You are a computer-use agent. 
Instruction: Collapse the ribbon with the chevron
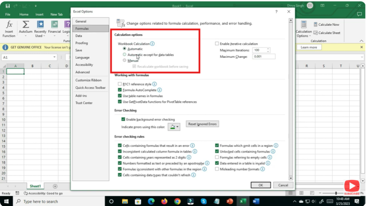point(362,40)
